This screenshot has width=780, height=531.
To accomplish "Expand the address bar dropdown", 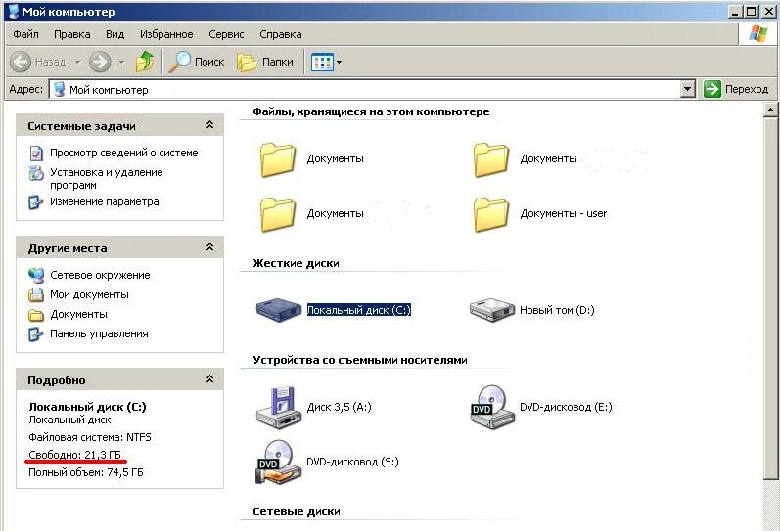I will pos(687,90).
